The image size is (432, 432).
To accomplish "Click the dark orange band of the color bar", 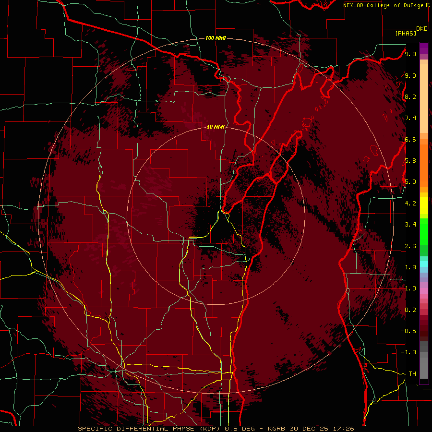I will click(424, 165).
